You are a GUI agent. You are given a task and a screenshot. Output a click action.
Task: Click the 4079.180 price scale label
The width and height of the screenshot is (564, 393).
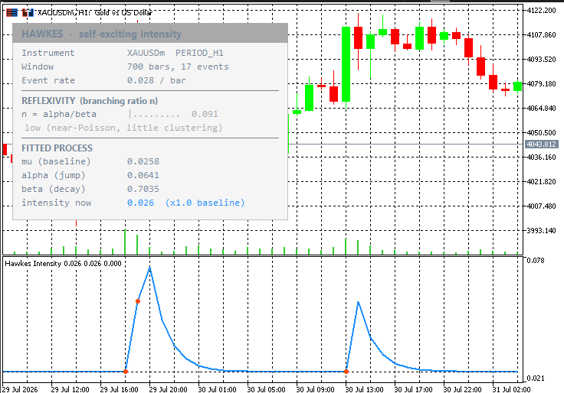pos(541,83)
